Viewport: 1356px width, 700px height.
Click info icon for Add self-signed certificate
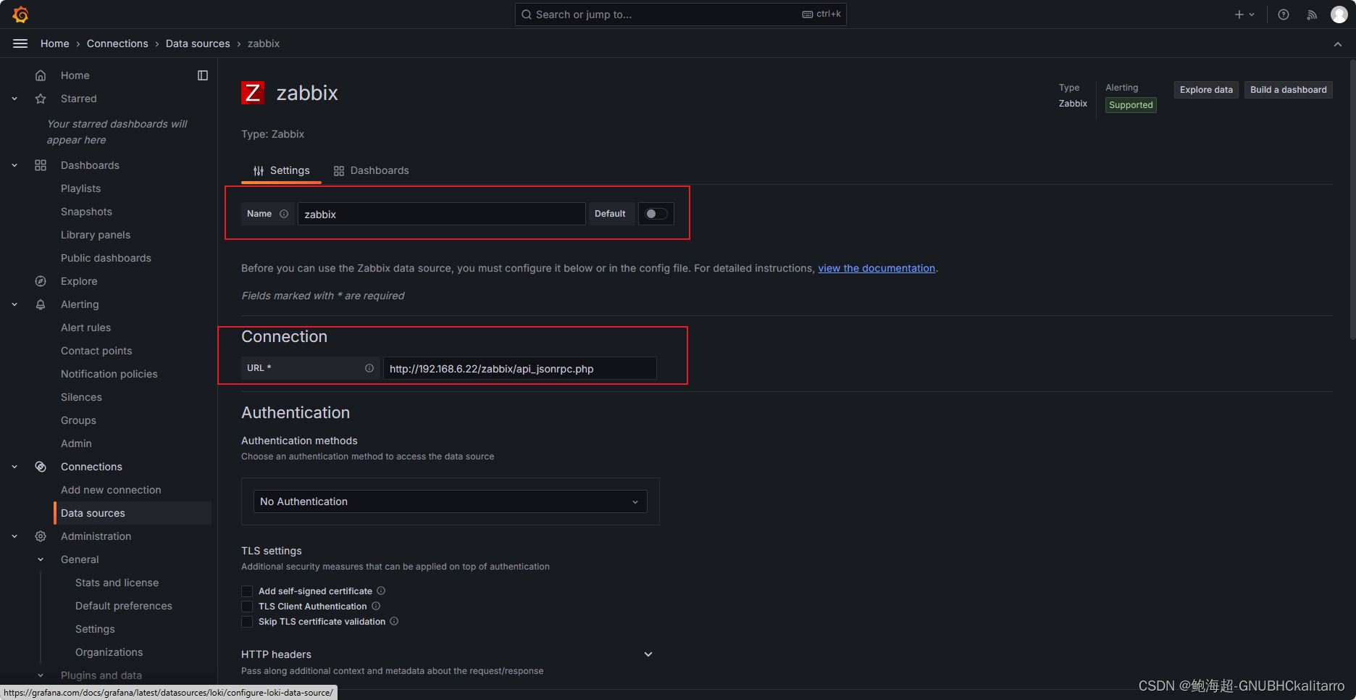381,591
